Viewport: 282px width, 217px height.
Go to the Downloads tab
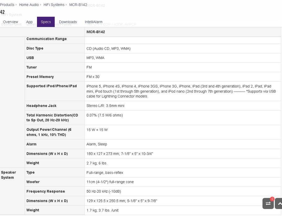pyautogui.click(x=68, y=22)
